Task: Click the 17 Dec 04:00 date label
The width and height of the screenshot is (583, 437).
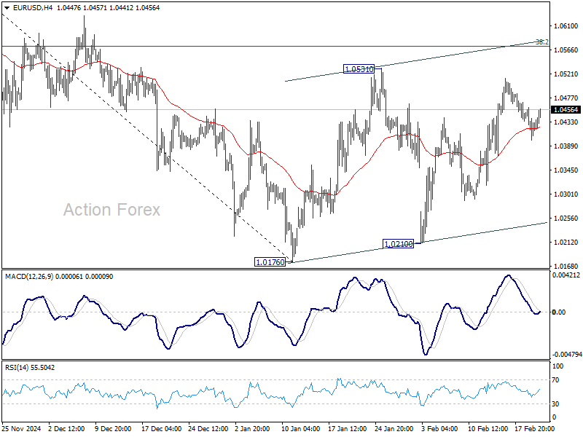Action: coord(161,428)
